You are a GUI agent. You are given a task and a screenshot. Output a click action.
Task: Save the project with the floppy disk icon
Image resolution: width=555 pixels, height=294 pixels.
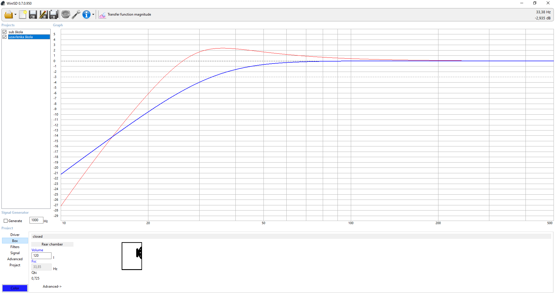(33, 14)
